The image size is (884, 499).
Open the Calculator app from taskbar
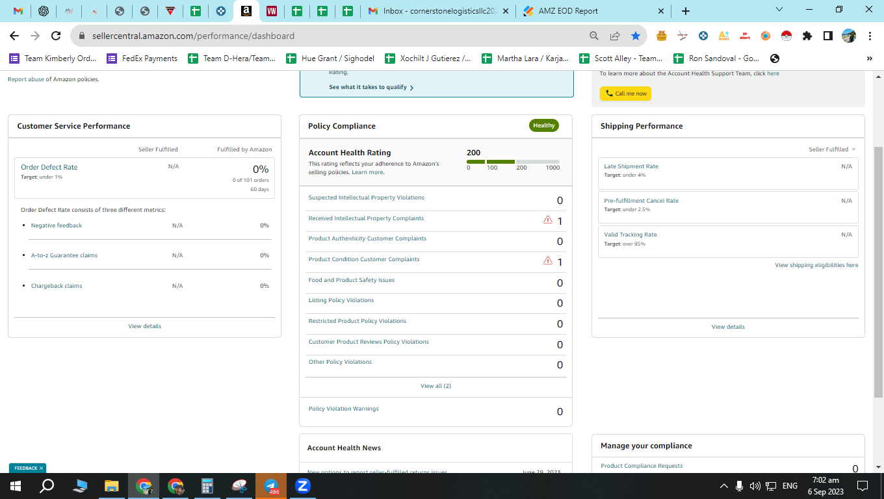click(207, 486)
